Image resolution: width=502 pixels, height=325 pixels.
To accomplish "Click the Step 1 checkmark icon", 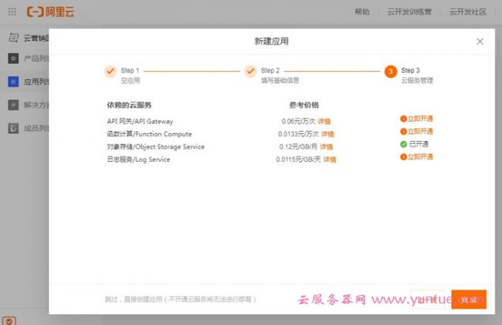I will point(110,72).
